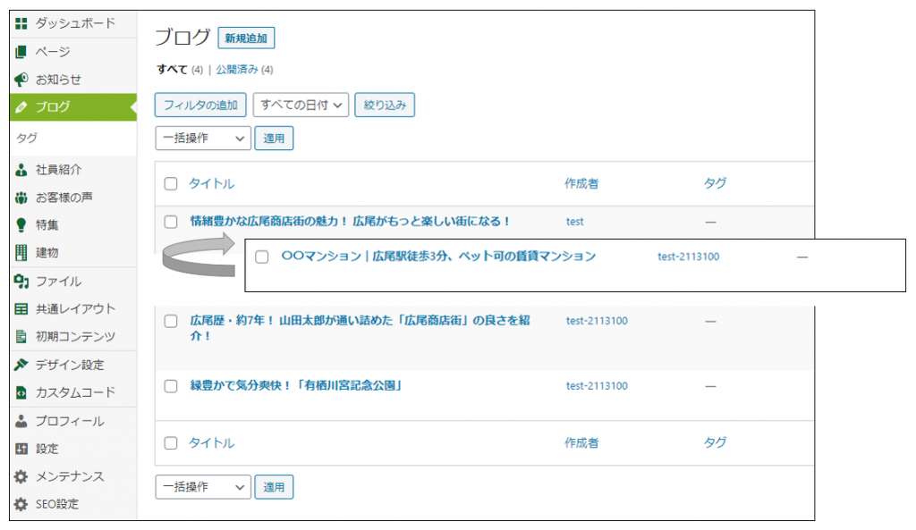This screenshot has height=530, width=916.
Task: Open the bottom 一括操作 dropdown
Action: click(x=203, y=487)
